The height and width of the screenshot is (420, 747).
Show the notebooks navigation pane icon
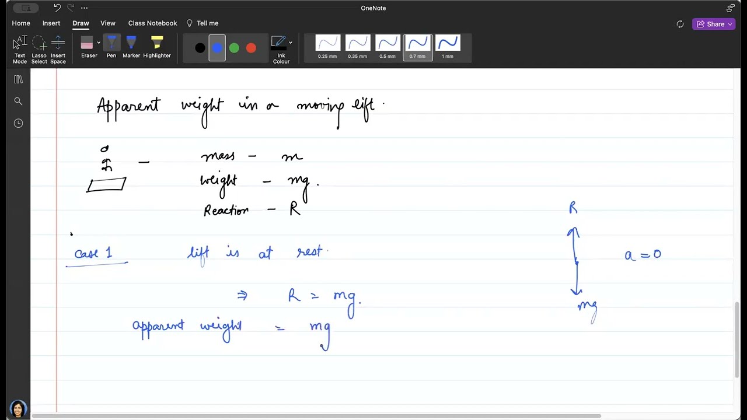(18, 79)
